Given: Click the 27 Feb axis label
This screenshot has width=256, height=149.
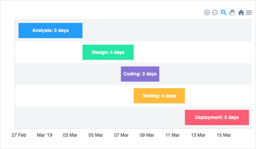Looking at the screenshot, I should pyautogui.click(x=19, y=135).
